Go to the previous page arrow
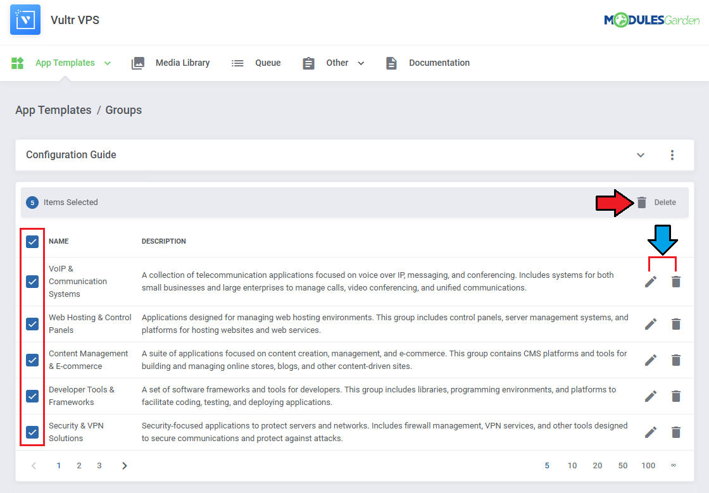The image size is (709, 493). click(x=34, y=466)
